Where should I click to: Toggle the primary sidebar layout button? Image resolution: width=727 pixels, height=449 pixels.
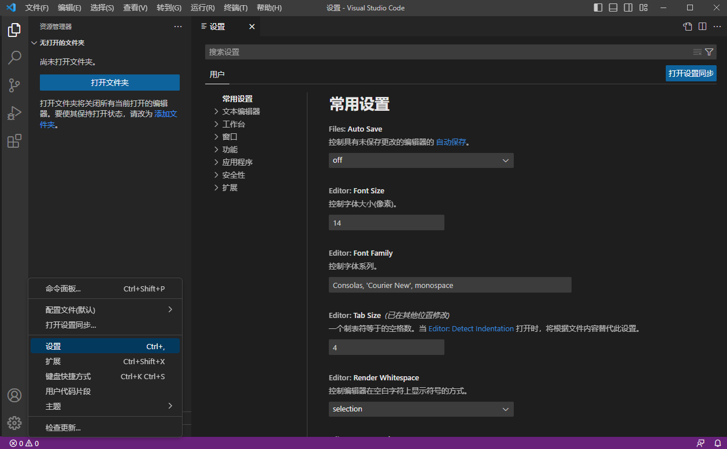(x=598, y=8)
